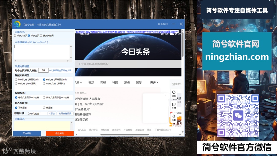Click the 采集日志 log's scroll-up arrow
Screen dimensions: 277x156
click(x=71, y=123)
